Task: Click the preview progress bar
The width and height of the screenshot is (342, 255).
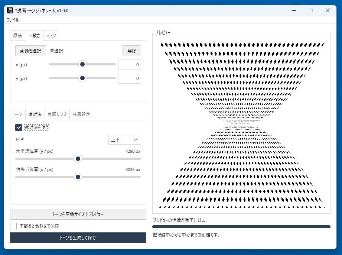Action: coord(241,227)
